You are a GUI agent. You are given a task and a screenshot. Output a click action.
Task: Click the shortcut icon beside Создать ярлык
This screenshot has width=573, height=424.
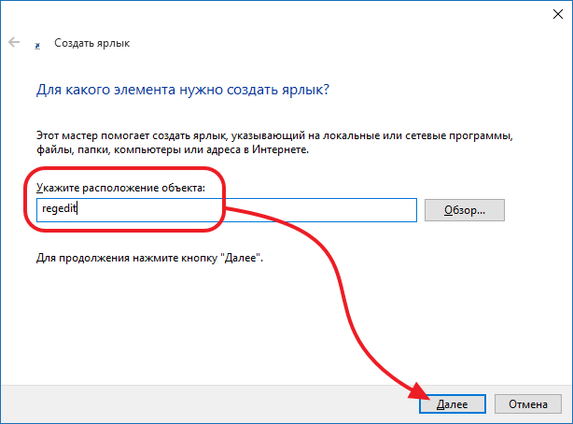coord(37,46)
